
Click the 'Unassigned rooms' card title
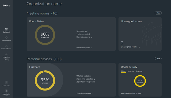click(x=131, y=21)
